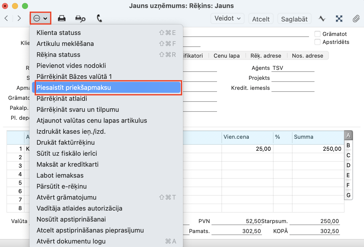
Task: Open the attachments paperclip icon
Action: (356, 19)
